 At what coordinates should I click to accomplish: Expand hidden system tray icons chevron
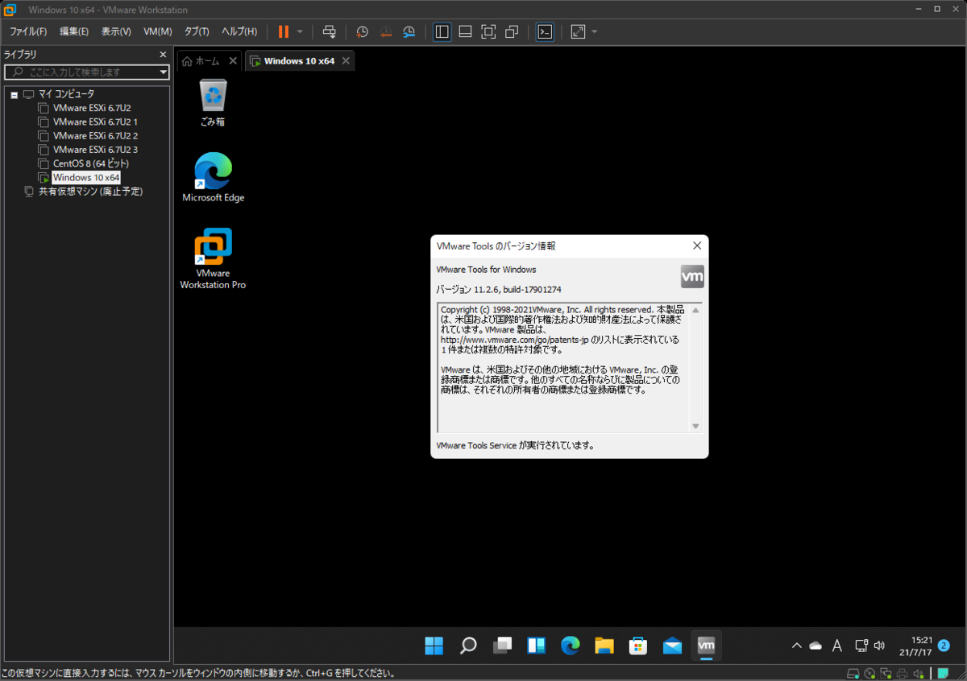[x=797, y=646]
